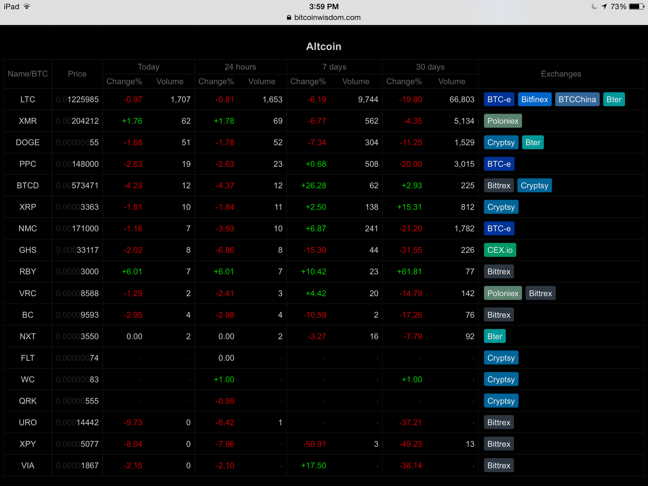Screen dimensions: 648x486
Task: Open Poloniex exchange in VRC row
Action: [503, 293]
